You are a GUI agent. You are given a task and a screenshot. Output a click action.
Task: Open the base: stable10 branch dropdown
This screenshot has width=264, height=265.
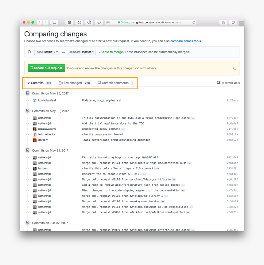point(47,52)
